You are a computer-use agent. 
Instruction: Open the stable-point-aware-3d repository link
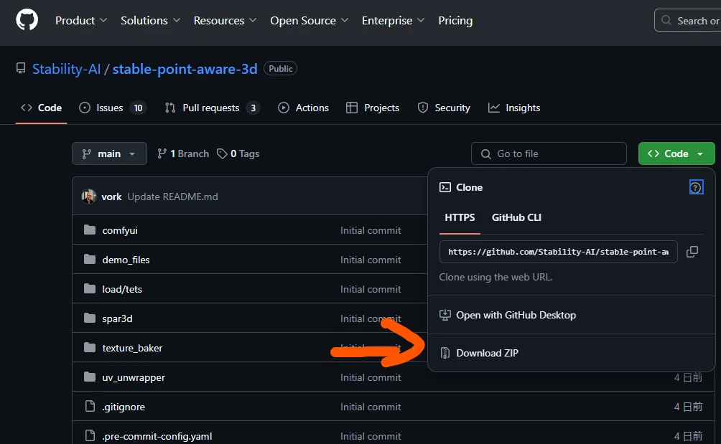185,69
